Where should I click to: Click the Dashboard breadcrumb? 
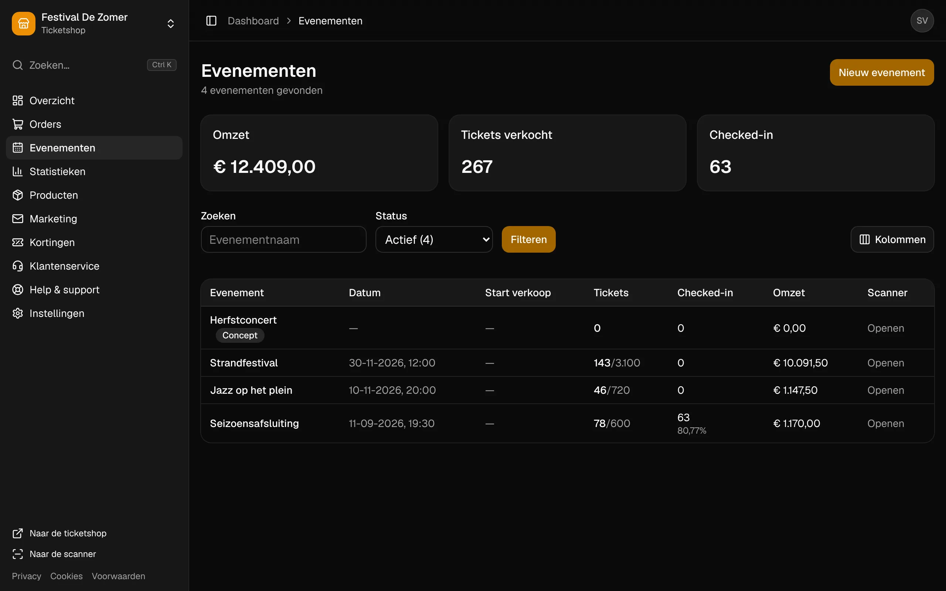pyautogui.click(x=253, y=21)
